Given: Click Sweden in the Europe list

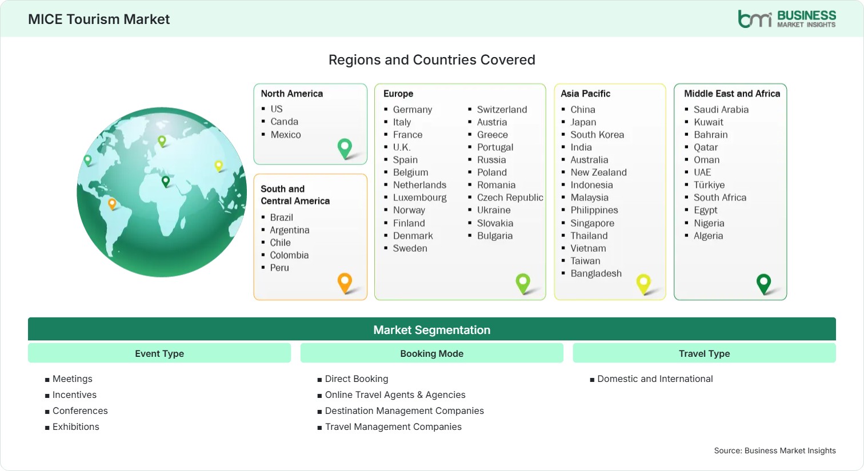Looking at the screenshot, I should (x=410, y=248).
